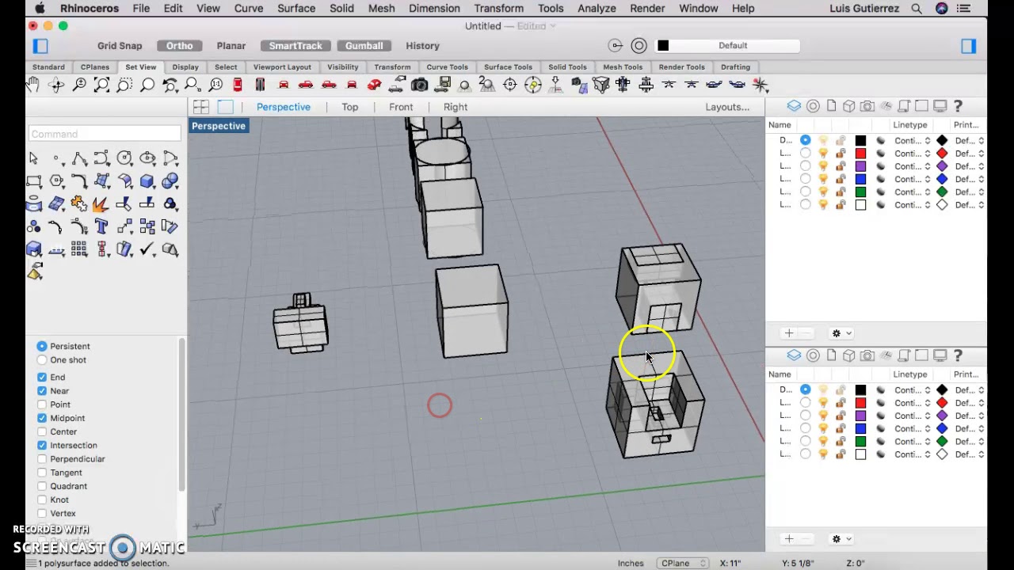Turn off Midpoint snap
Image resolution: width=1014 pixels, height=570 pixels.
coord(42,418)
